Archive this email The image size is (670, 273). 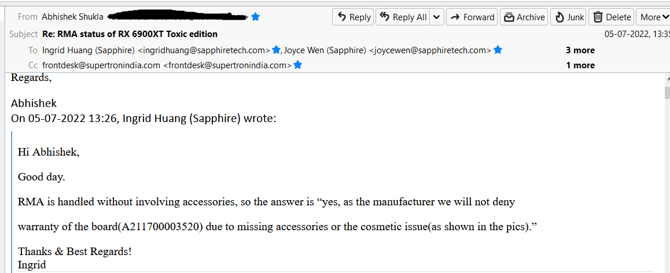524,17
